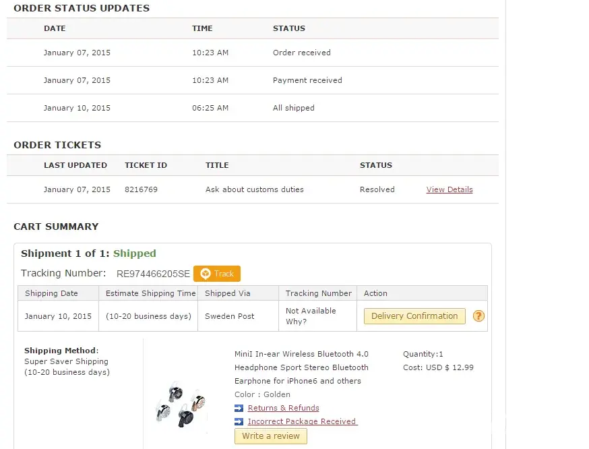Open the Incorrect Package Received link

pos(302,421)
